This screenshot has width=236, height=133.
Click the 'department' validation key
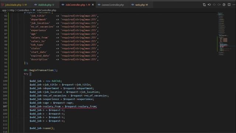38,19
